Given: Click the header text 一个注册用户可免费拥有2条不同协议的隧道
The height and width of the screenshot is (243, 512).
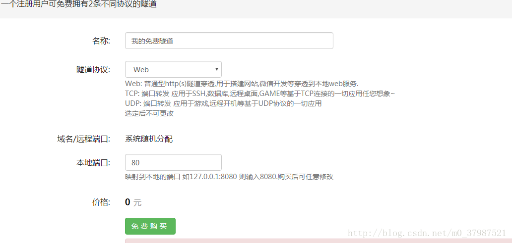Looking at the screenshot, I should (x=78, y=5).
